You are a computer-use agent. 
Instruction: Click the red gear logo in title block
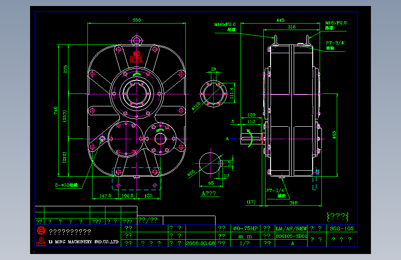pos(41,230)
